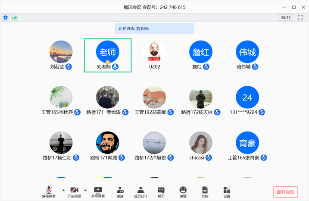Start Share Screen (共享屏幕)
The height and width of the screenshot is (201, 309).
pos(98,192)
